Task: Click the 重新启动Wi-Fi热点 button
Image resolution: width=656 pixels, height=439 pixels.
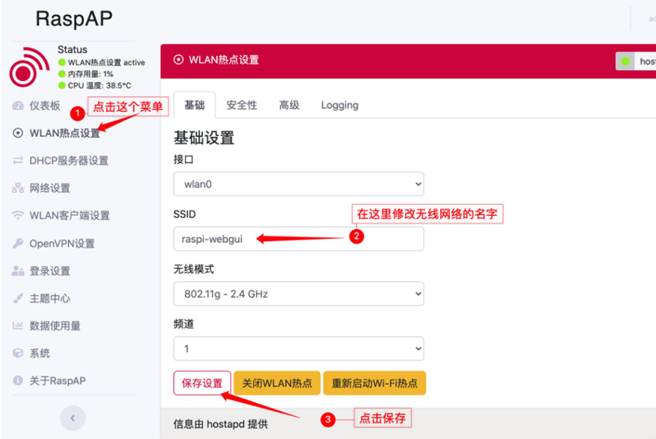Action: point(374,383)
